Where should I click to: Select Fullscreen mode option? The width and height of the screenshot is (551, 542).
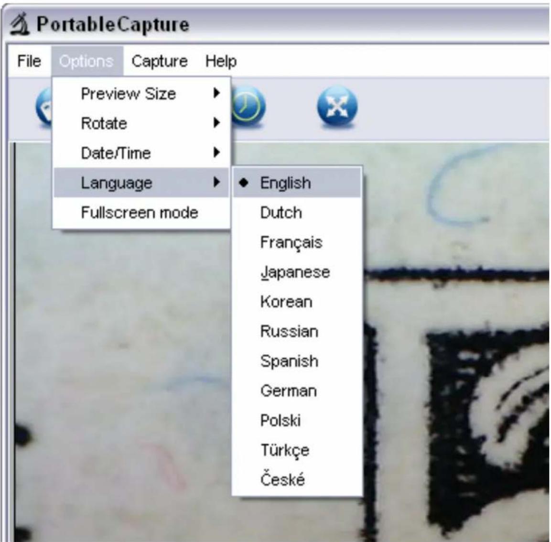point(141,212)
